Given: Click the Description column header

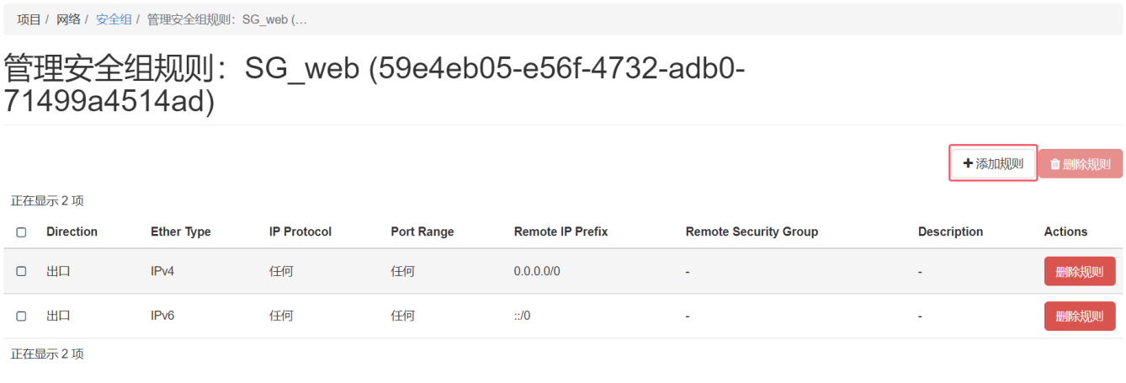Looking at the screenshot, I should [x=950, y=231].
